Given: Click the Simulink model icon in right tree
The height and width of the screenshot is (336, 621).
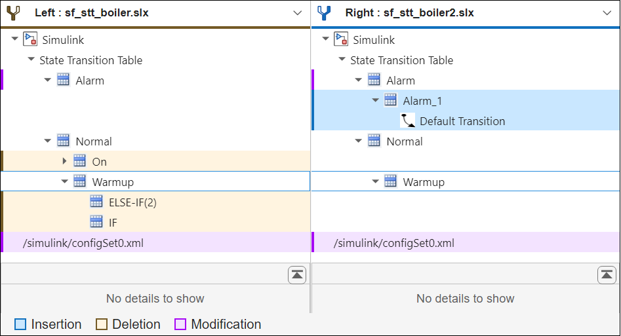Looking at the screenshot, I should [x=341, y=39].
